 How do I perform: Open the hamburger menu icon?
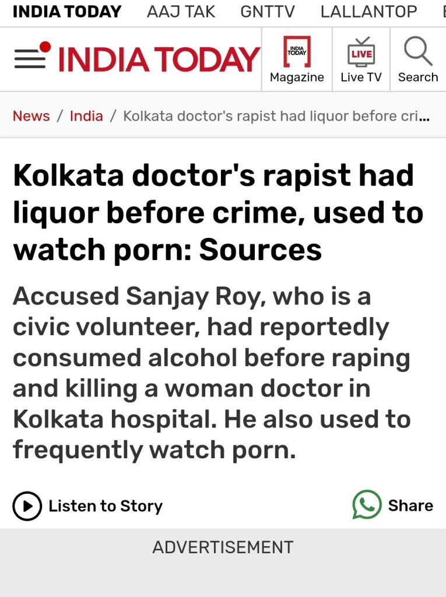(x=30, y=58)
